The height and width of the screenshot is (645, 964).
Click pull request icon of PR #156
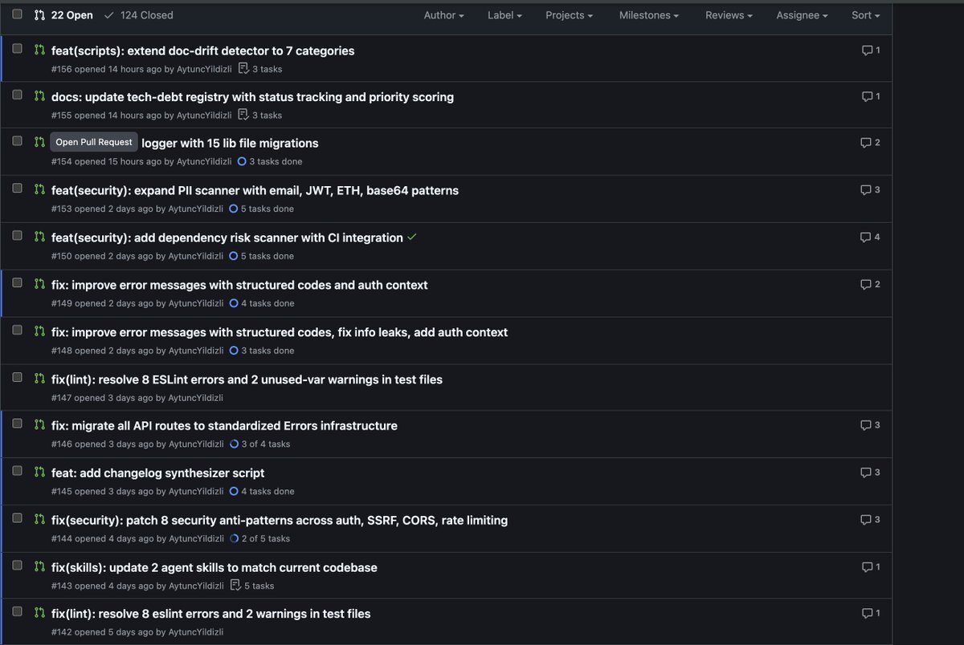click(39, 50)
